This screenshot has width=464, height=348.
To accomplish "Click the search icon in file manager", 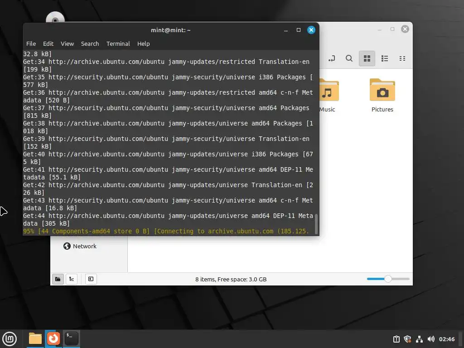I will tap(349, 58).
